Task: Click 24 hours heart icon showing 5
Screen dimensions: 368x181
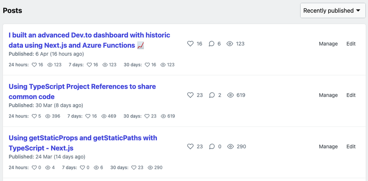Action: (x=34, y=116)
